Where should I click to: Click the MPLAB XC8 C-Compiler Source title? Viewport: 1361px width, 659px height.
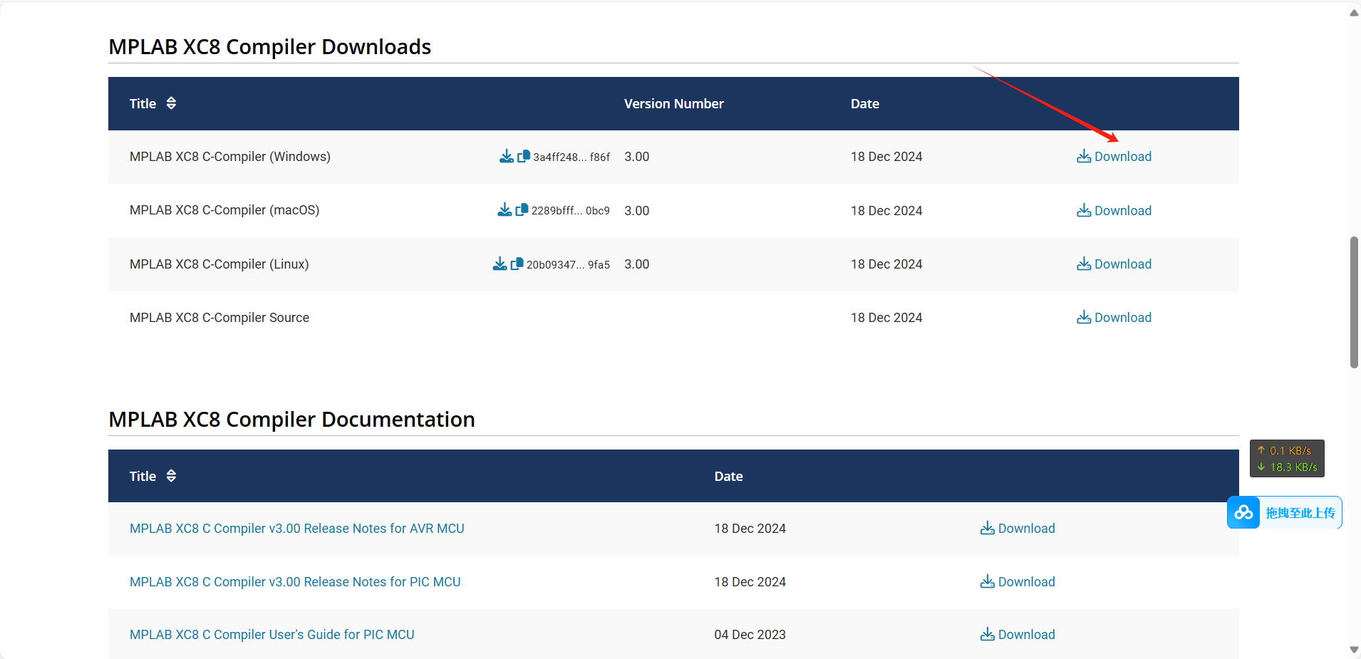pyautogui.click(x=219, y=318)
